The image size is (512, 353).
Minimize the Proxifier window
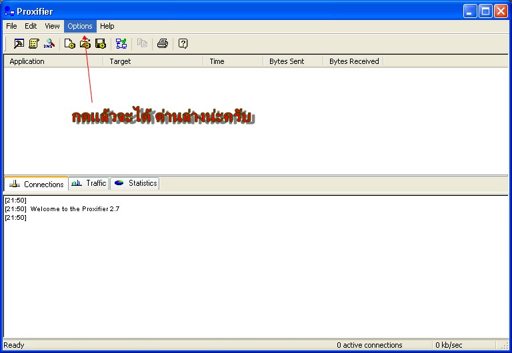click(x=470, y=11)
